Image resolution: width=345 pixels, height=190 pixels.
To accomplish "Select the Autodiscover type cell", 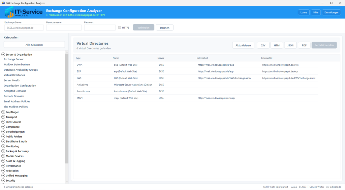I will click(x=84, y=91).
